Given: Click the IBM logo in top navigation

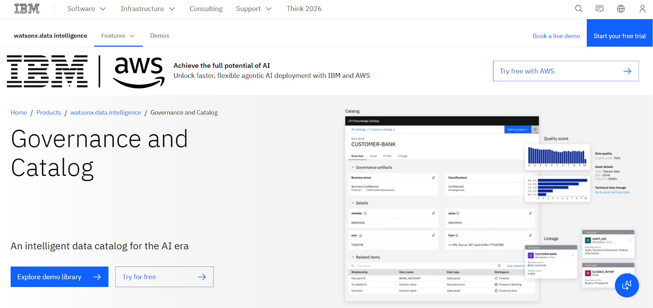Looking at the screenshot, I should pos(27,9).
